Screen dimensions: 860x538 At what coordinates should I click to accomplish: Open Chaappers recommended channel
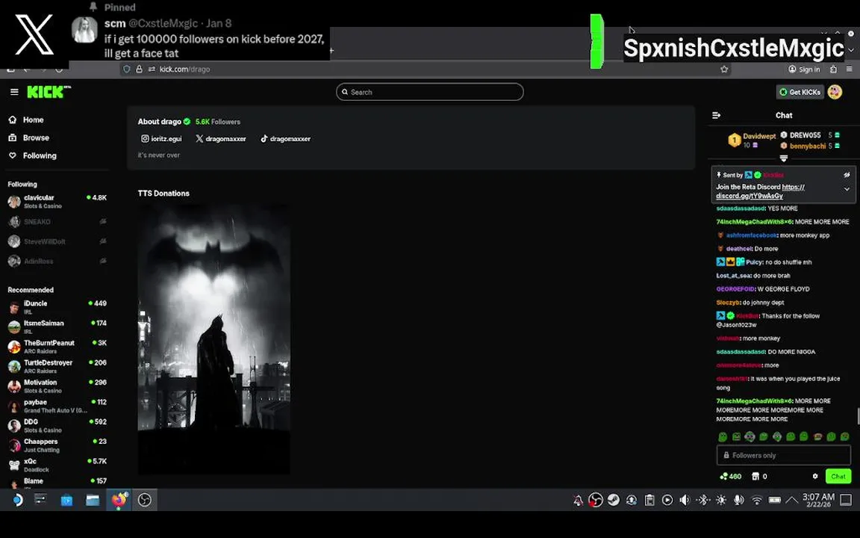tap(57, 445)
